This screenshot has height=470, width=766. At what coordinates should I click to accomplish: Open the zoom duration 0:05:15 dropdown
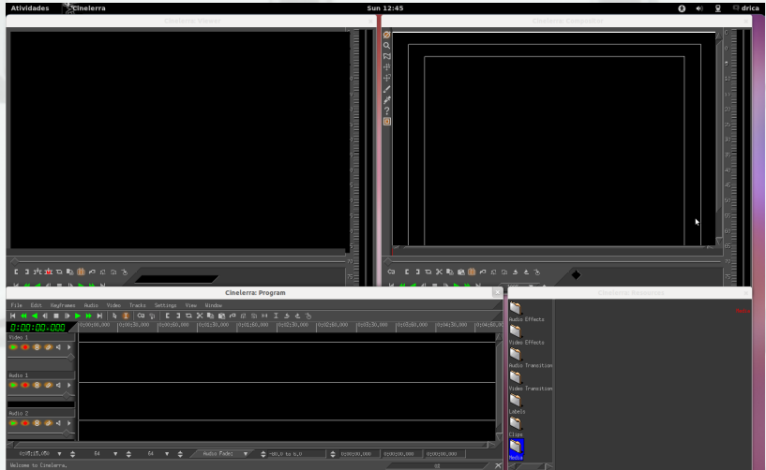pos(60,454)
